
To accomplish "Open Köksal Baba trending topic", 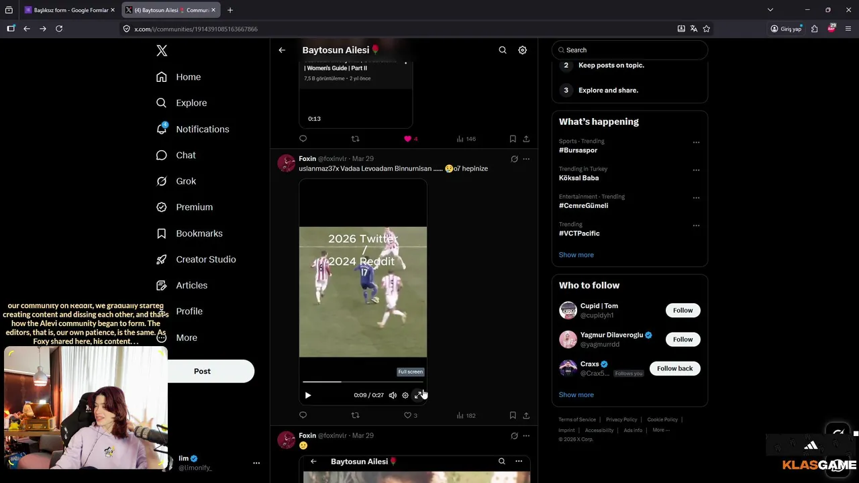I will 578,178.
